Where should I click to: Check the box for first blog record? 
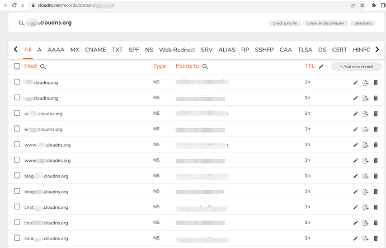tap(17, 175)
